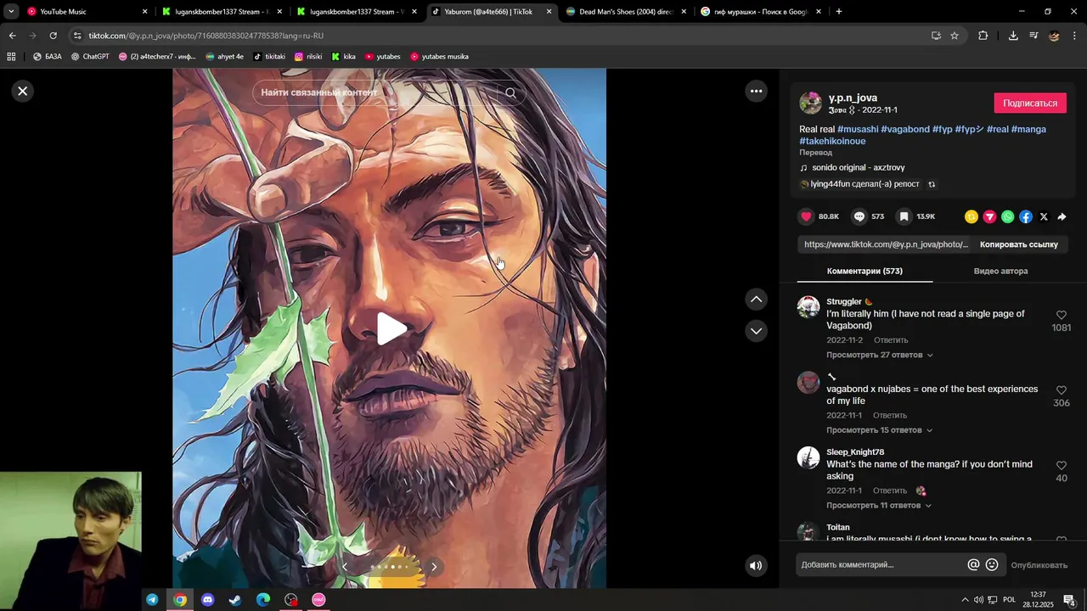Repost using the yellow repost icon
Screen dimensions: 1087x611
tap(972, 216)
